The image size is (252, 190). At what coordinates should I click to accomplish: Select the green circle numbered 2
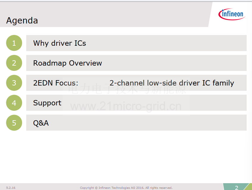click(x=14, y=63)
